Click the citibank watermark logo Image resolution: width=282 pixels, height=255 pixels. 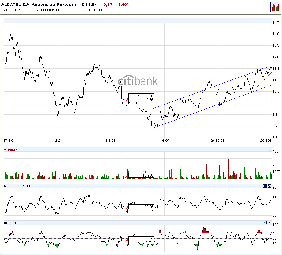(138, 80)
